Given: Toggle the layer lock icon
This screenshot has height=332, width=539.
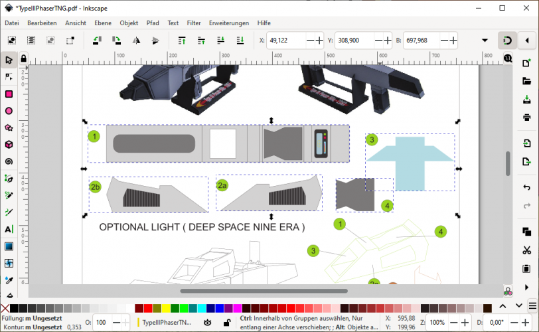Looking at the screenshot, I should 227,323.
